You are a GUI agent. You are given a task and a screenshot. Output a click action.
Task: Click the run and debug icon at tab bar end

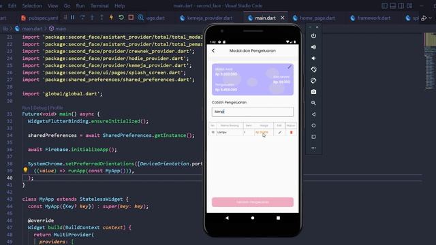424,18
